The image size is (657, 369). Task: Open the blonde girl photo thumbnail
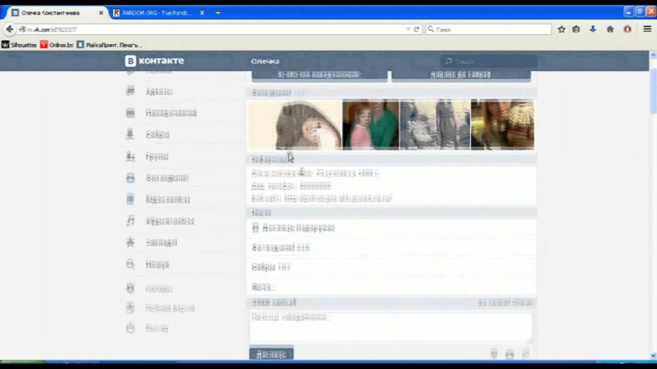tap(503, 125)
